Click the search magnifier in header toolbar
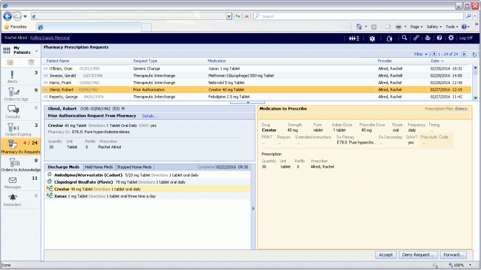 point(404,38)
